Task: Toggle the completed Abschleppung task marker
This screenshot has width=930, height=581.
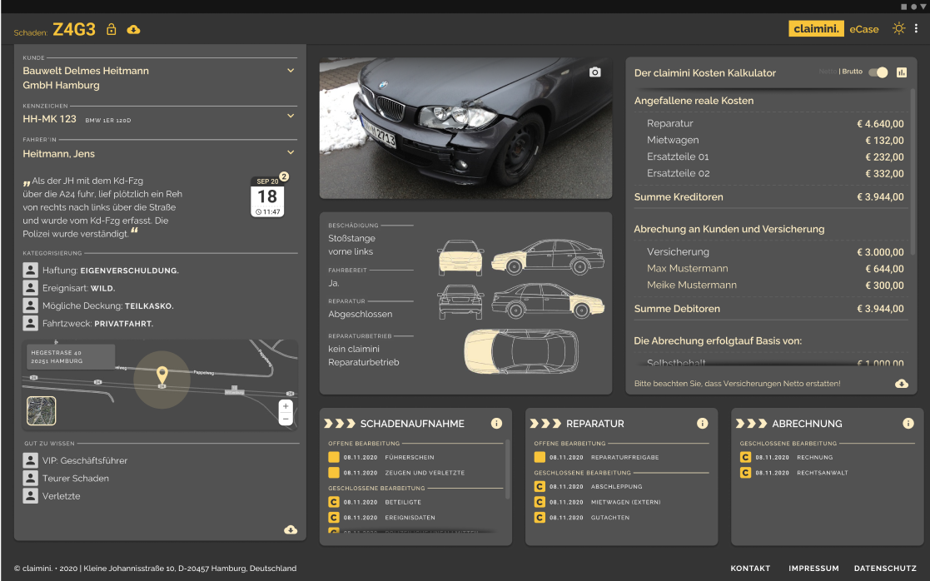Action: tap(540, 486)
